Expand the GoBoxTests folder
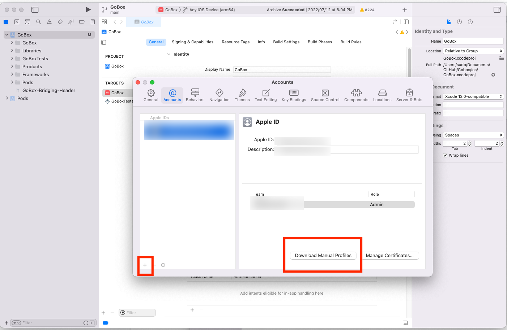Image resolution: width=507 pixels, height=330 pixels. (12, 58)
